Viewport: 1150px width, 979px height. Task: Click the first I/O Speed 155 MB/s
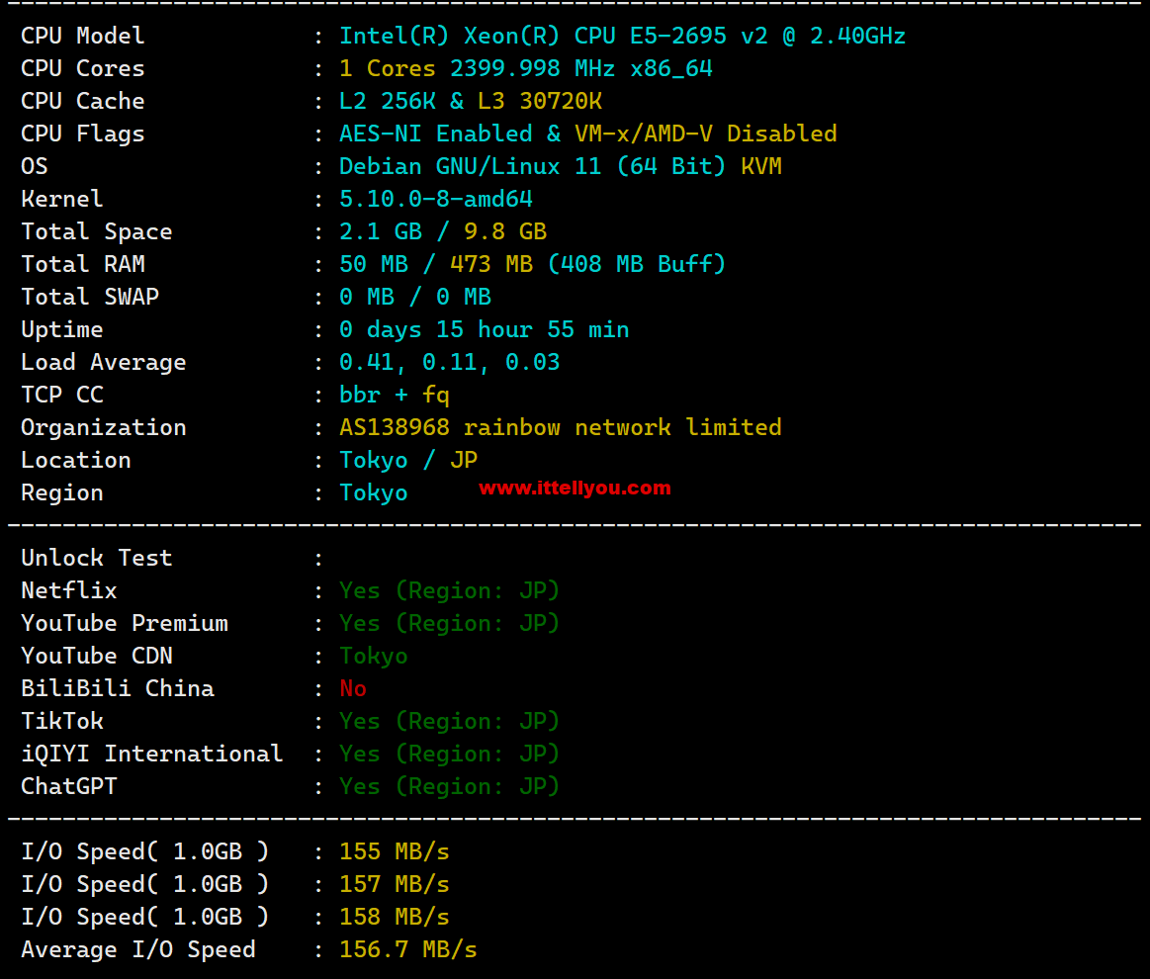click(x=394, y=851)
